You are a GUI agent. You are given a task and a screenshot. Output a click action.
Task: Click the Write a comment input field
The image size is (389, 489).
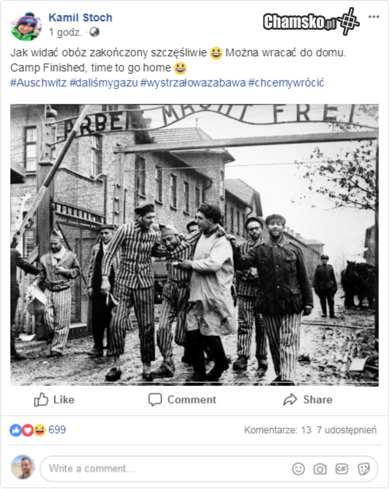[x=209, y=469]
